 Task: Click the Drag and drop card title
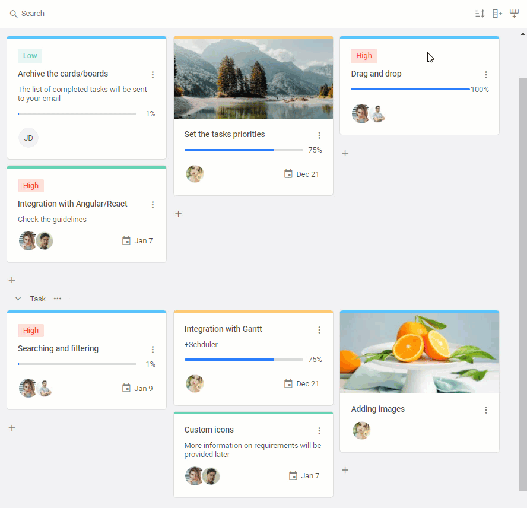click(x=376, y=74)
